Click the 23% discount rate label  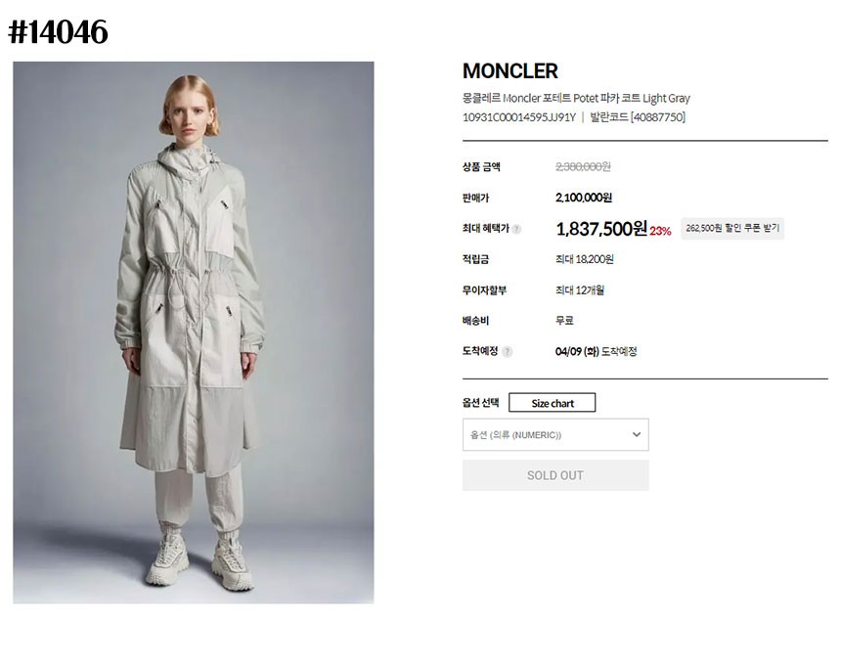(660, 231)
